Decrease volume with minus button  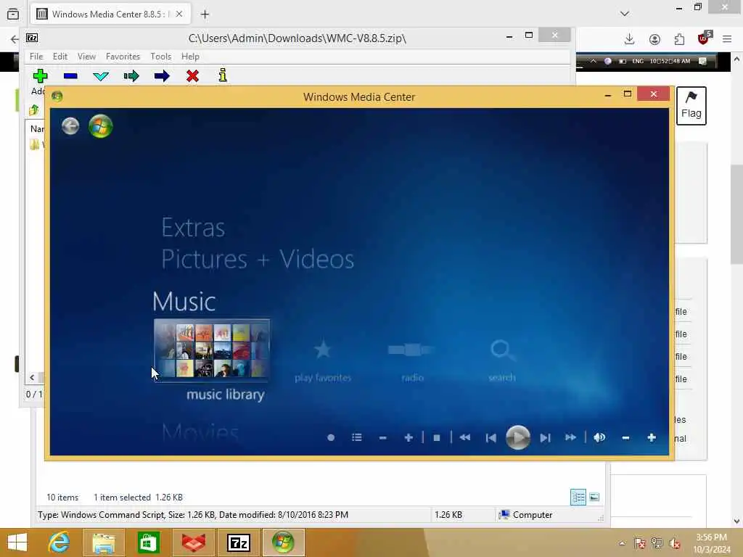[625, 437]
